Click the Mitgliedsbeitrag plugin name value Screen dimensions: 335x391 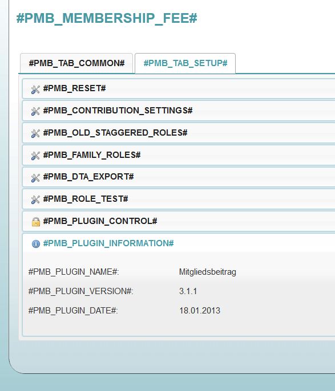pyautogui.click(x=207, y=272)
